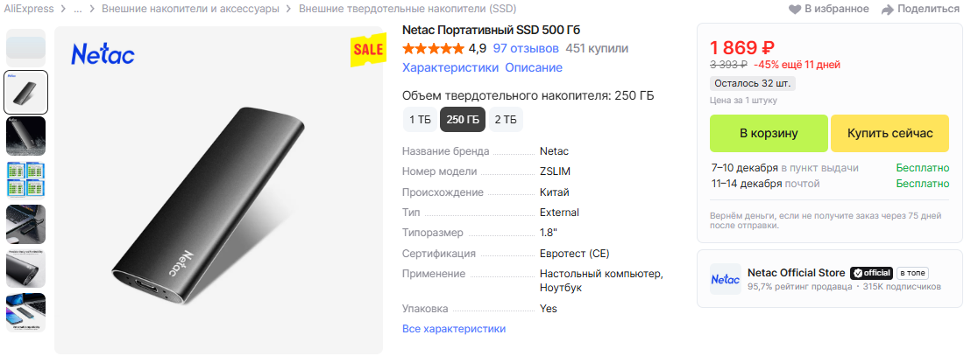Click the yellow SALE badge
Image resolution: width=971 pixels, height=356 pixels.
(x=368, y=50)
